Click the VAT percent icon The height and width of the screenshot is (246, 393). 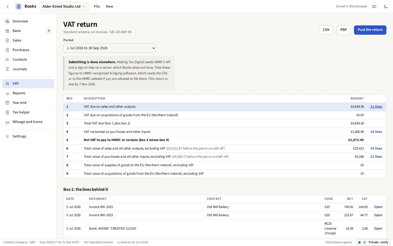7,84
